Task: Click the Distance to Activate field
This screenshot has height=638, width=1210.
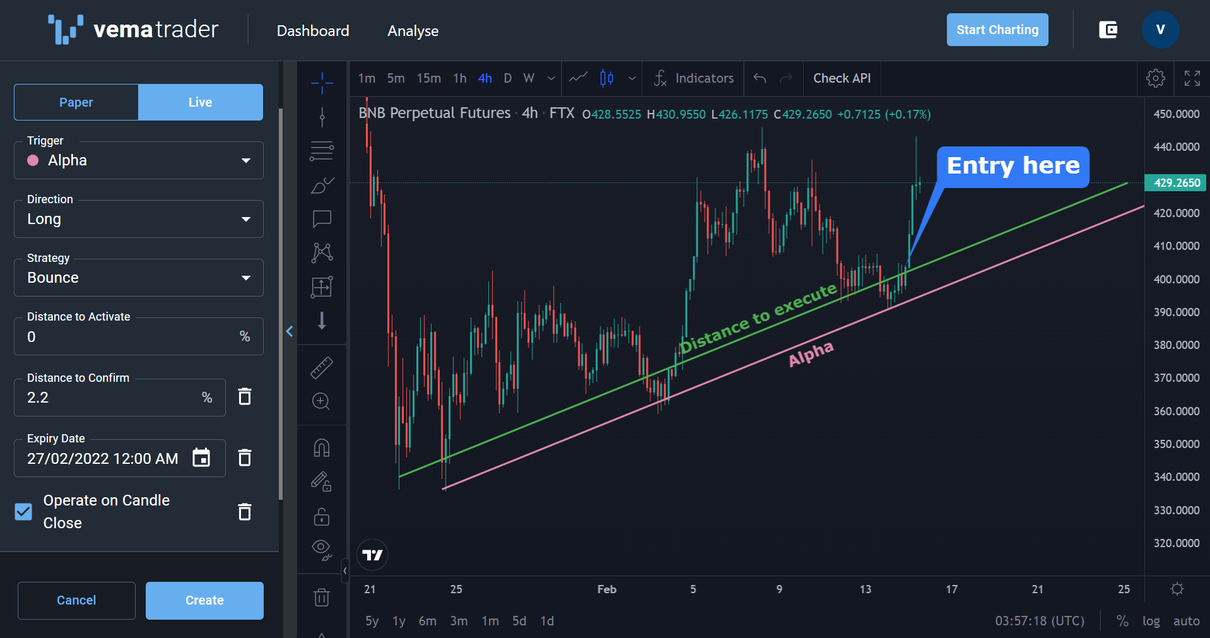Action: [x=139, y=336]
